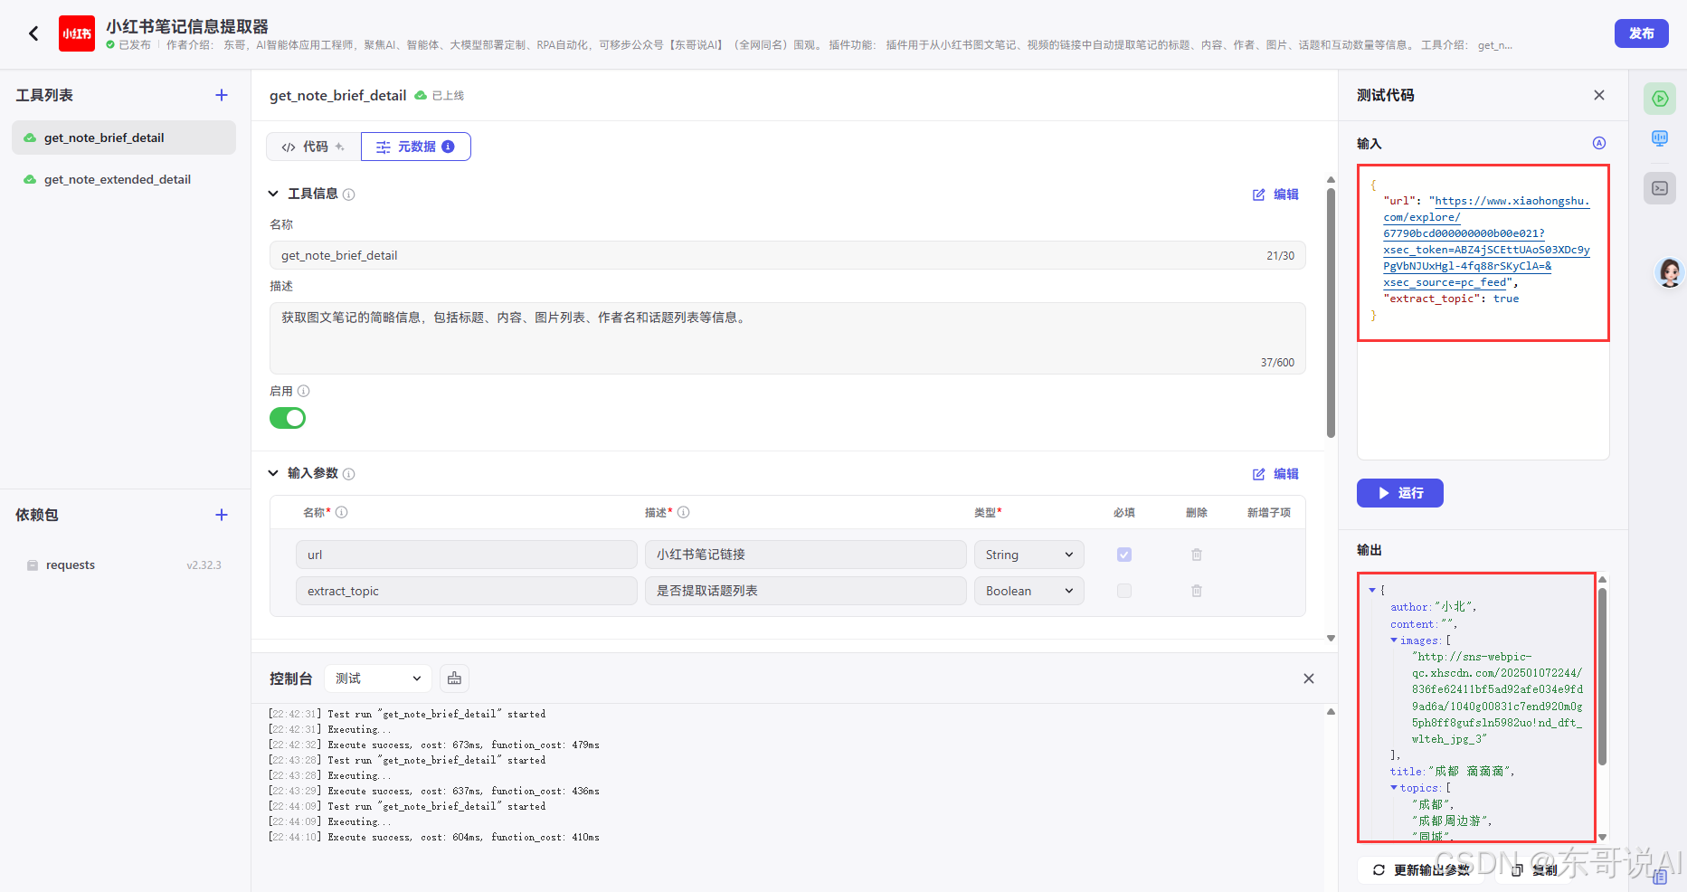Click the info icon next to 名称 column
The height and width of the screenshot is (892, 1687).
click(x=342, y=512)
